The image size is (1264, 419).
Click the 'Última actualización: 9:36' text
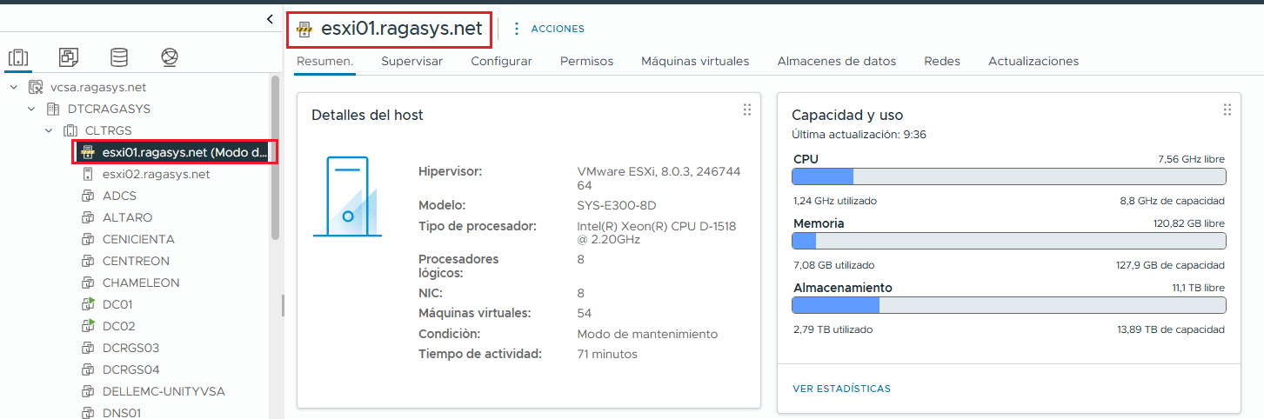tap(859, 135)
